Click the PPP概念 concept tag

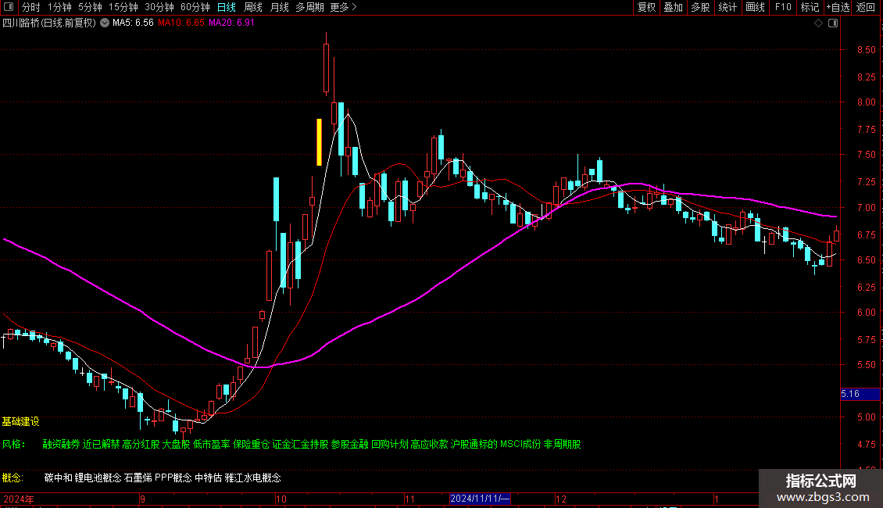click(x=173, y=478)
